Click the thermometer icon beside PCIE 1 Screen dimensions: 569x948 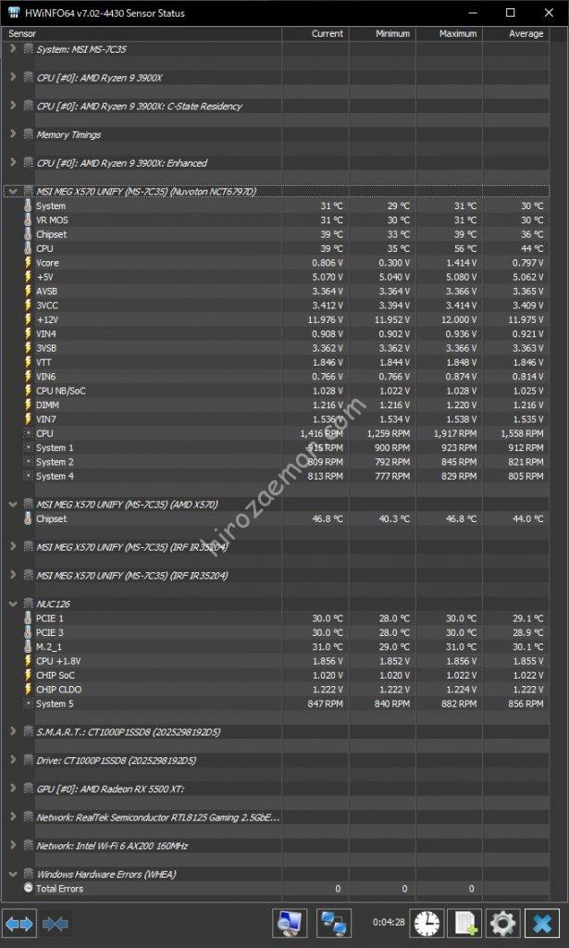click(28, 618)
